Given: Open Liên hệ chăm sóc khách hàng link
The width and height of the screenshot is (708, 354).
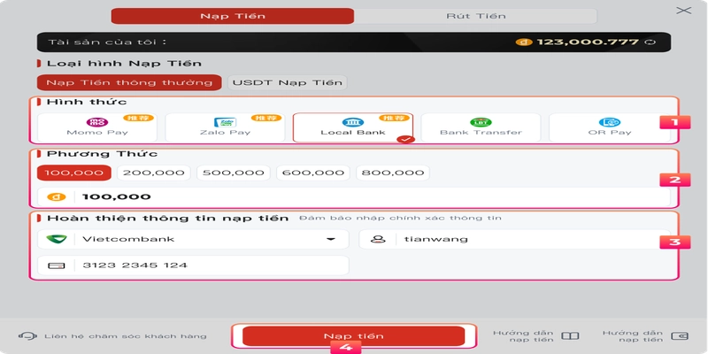Looking at the screenshot, I should pyautogui.click(x=126, y=336).
